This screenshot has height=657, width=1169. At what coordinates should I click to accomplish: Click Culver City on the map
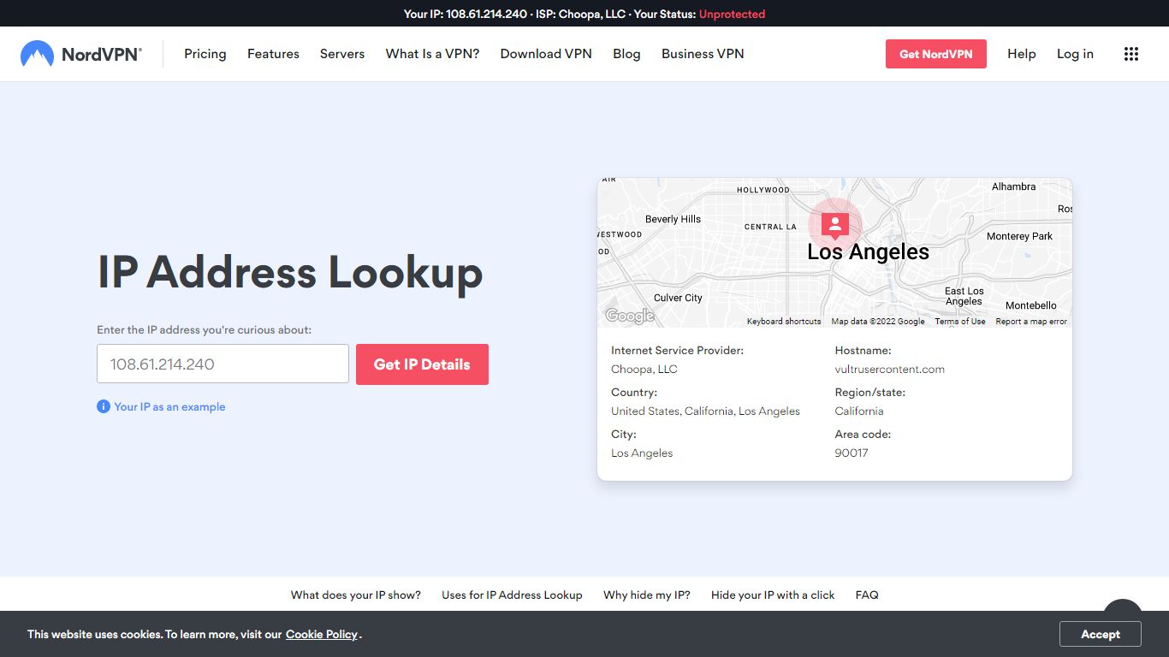pyautogui.click(x=678, y=298)
